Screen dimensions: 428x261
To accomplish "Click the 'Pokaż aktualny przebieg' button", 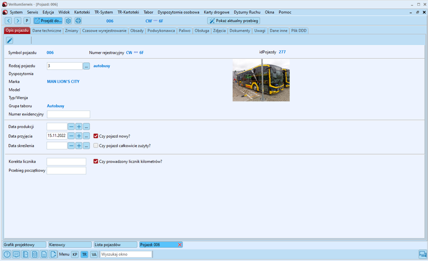I will (234, 21).
